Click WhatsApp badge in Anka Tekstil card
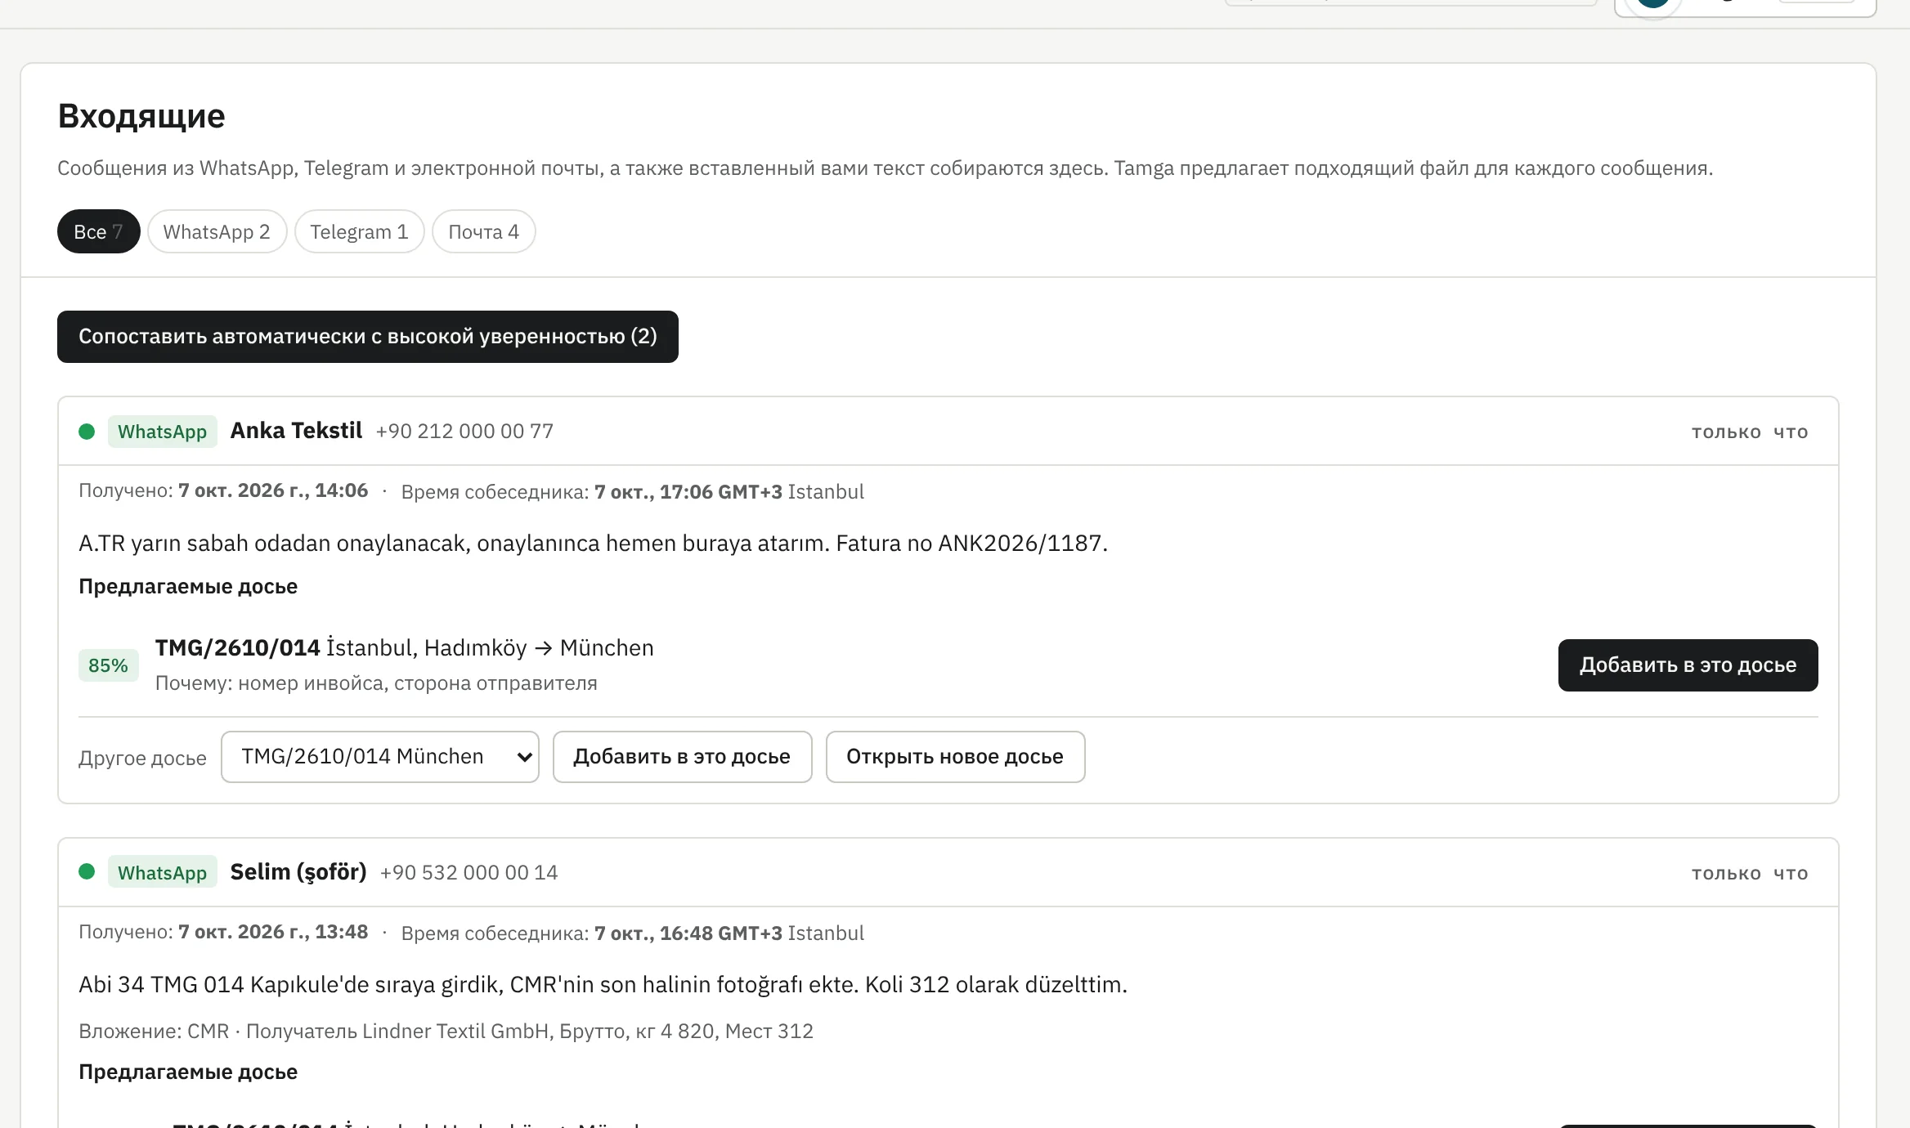This screenshot has width=1910, height=1128. click(x=162, y=432)
